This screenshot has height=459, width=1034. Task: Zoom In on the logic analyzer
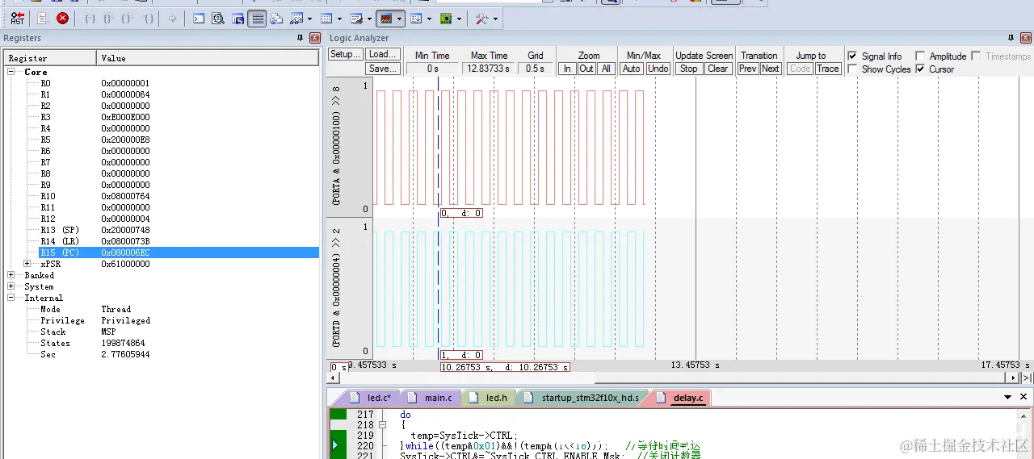567,69
